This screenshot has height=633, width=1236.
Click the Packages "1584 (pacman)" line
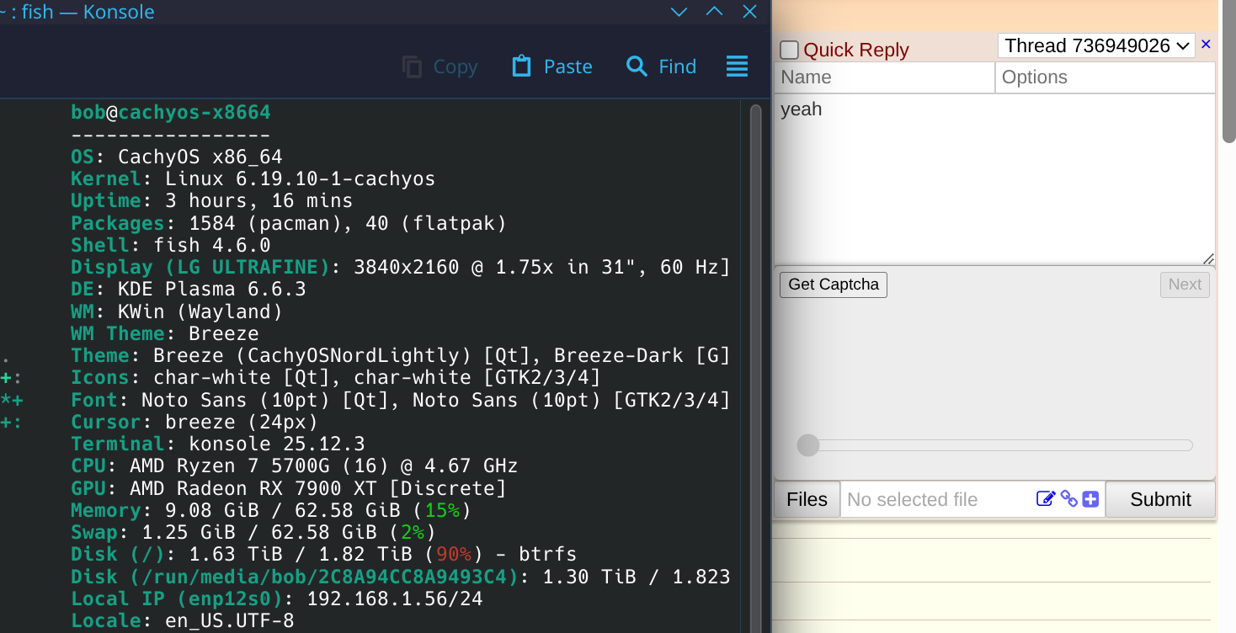(x=289, y=223)
